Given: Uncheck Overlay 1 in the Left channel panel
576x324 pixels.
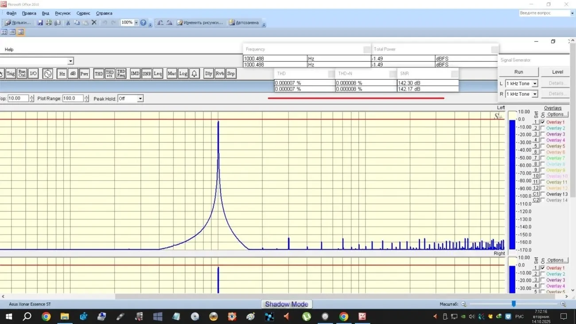Looking at the screenshot, I should click(x=542, y=121).
